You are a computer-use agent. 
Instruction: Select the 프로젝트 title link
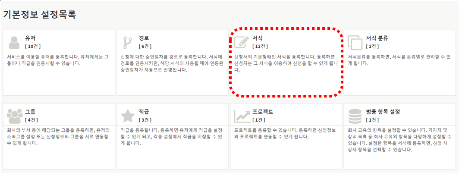pyautogui.click(x=263, y=112)
